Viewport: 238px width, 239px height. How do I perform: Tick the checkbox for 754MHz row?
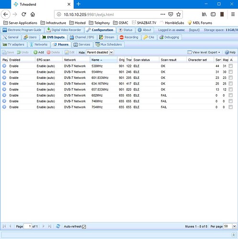point(230,107)
